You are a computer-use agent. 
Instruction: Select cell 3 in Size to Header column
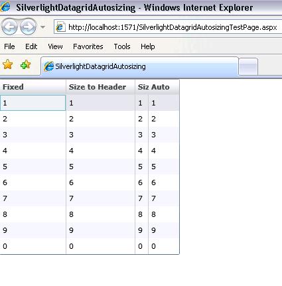[100, 135]
